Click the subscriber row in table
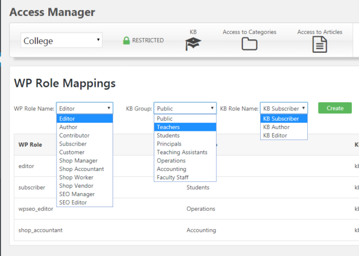359x256 pixels. (x=187, y=187)
